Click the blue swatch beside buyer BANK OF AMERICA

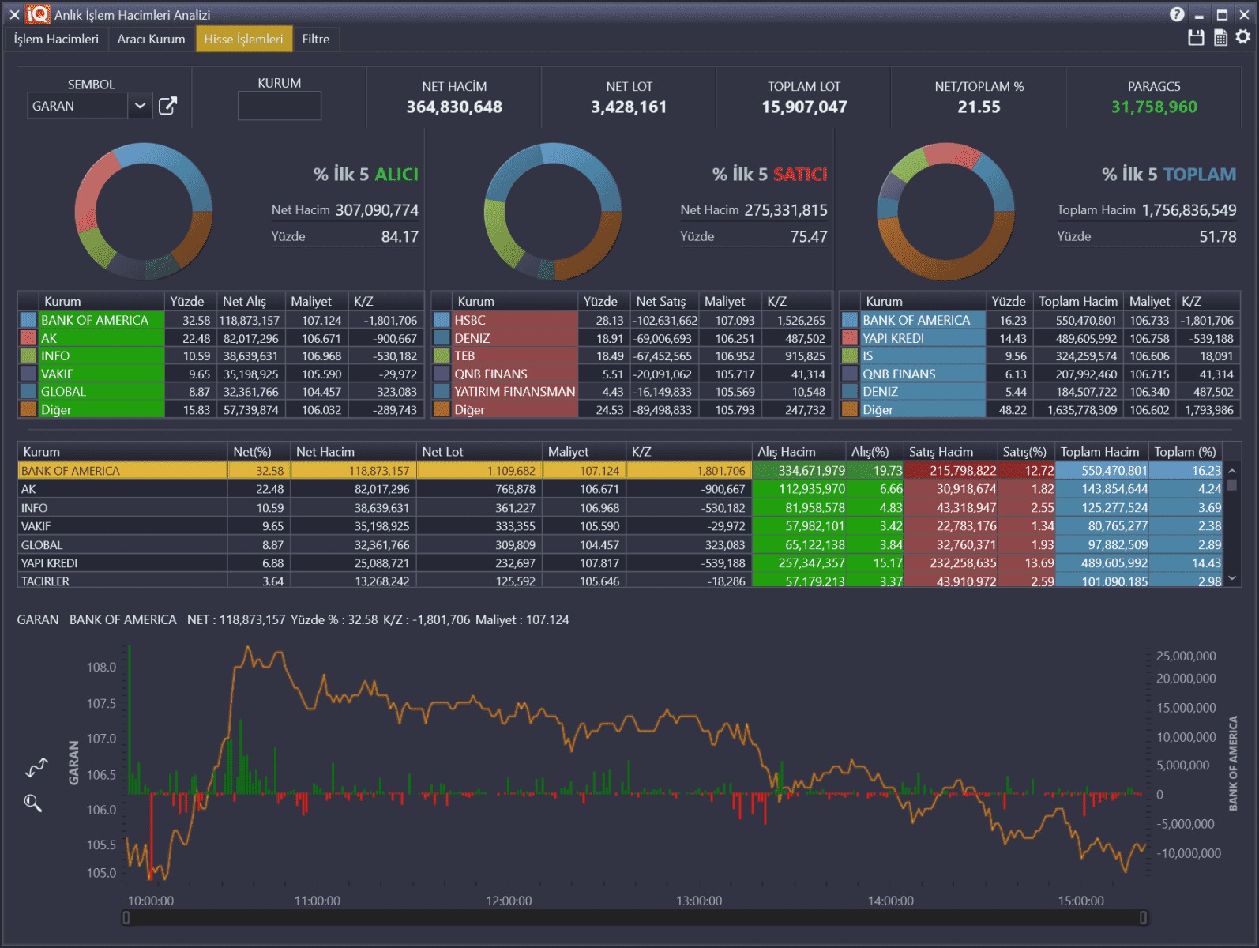[28, 320]
